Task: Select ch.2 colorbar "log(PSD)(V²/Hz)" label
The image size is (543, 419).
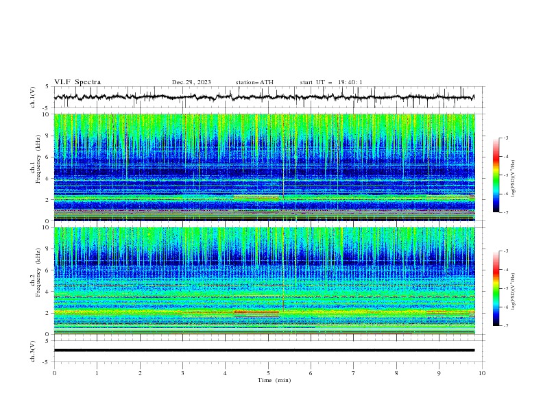Action: click(x=513, y=292)
